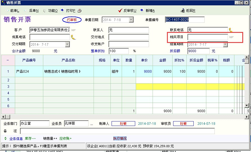
Task: Click the lookup icon beside 相关项目 field
Action: 232,37
